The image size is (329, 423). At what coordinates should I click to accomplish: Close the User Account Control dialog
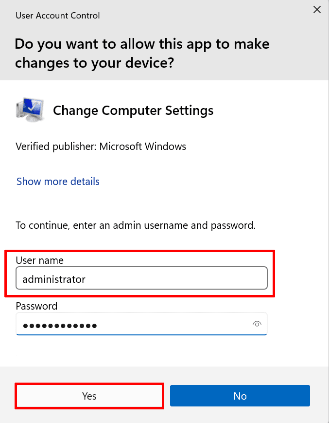pos(317,9)
